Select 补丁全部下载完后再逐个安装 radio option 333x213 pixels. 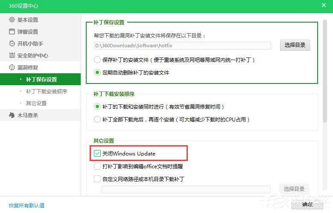[97, 119]
